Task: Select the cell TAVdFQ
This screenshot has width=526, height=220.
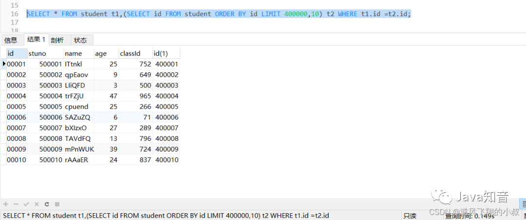Action: point(79,138)
